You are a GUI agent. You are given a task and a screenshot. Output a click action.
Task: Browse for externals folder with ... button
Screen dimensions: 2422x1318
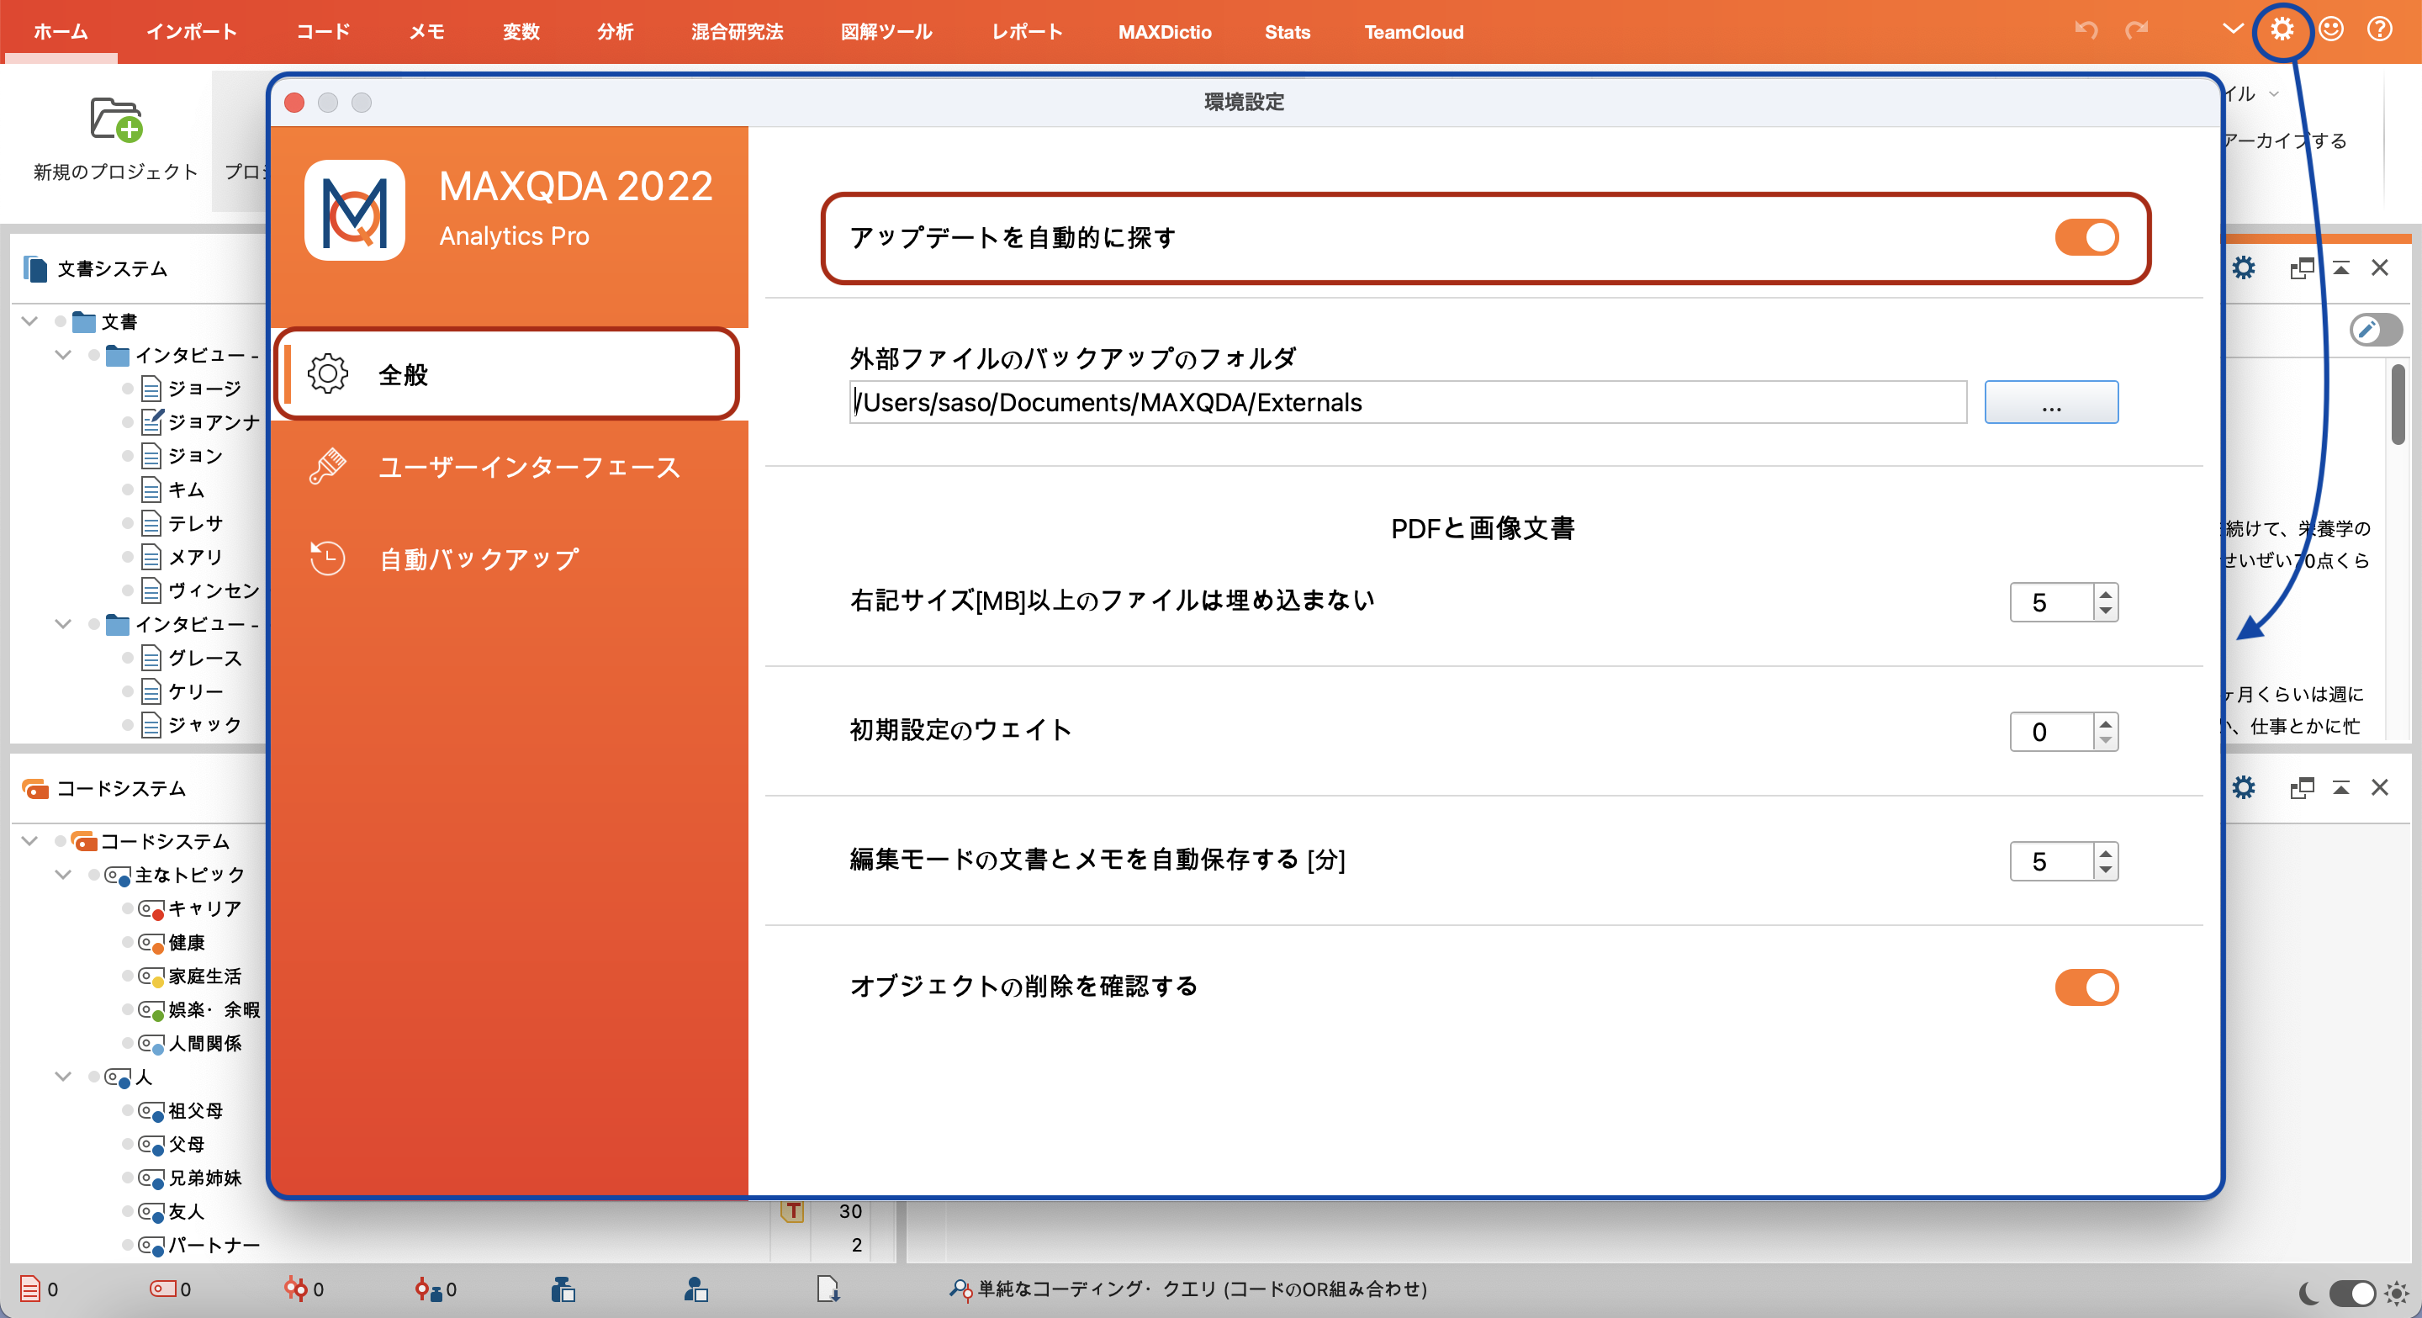pyautogui.click(x=2050, y=402)
